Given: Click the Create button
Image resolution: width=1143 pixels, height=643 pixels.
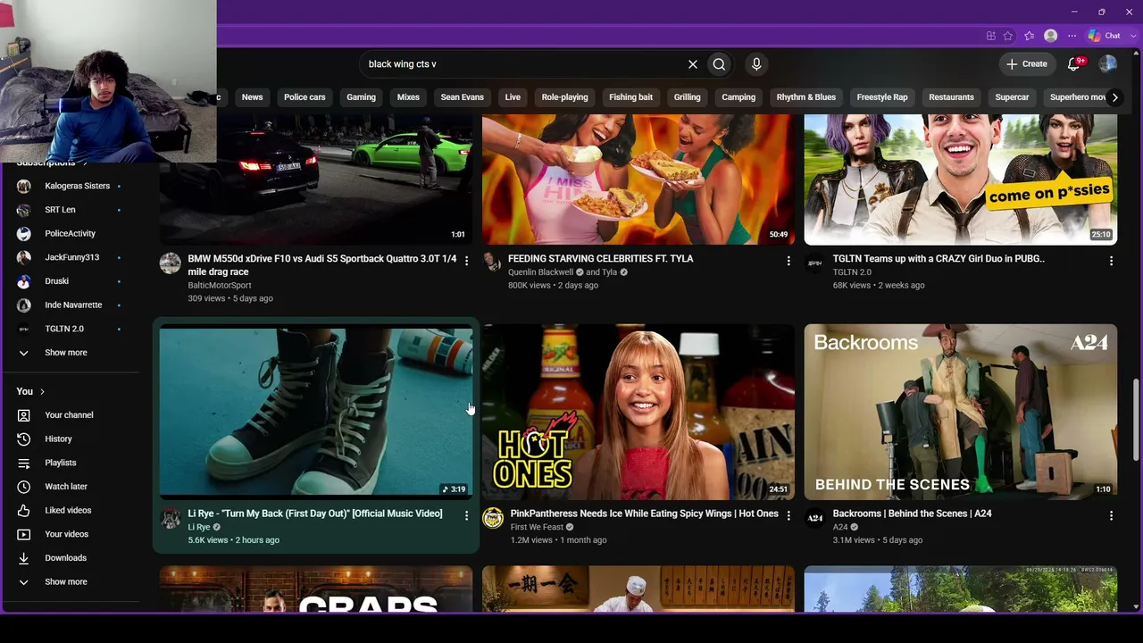Looking at the screenshot, I should (x=1027, y=64).
